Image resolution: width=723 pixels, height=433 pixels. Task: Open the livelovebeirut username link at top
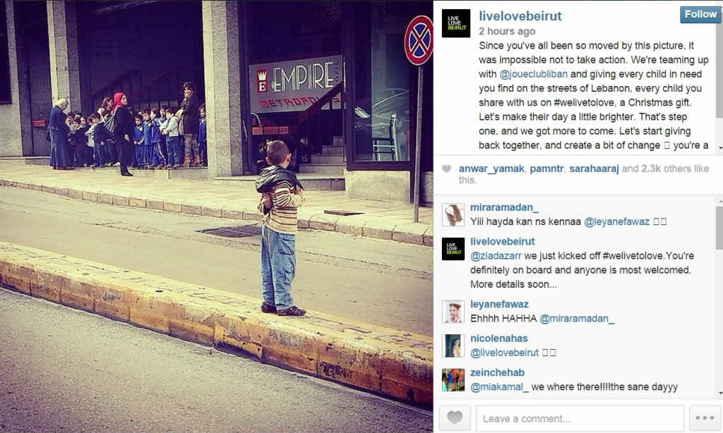(x=520, y=16)
